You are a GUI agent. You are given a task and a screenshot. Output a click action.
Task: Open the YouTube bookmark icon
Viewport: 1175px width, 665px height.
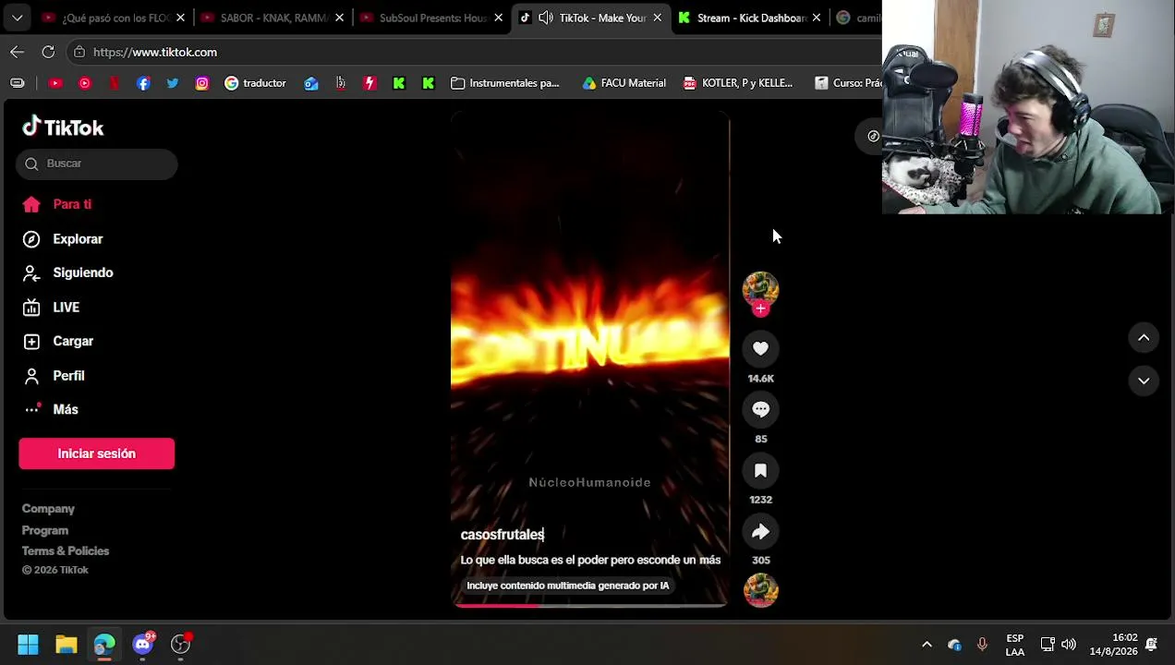tap(55, 83)
